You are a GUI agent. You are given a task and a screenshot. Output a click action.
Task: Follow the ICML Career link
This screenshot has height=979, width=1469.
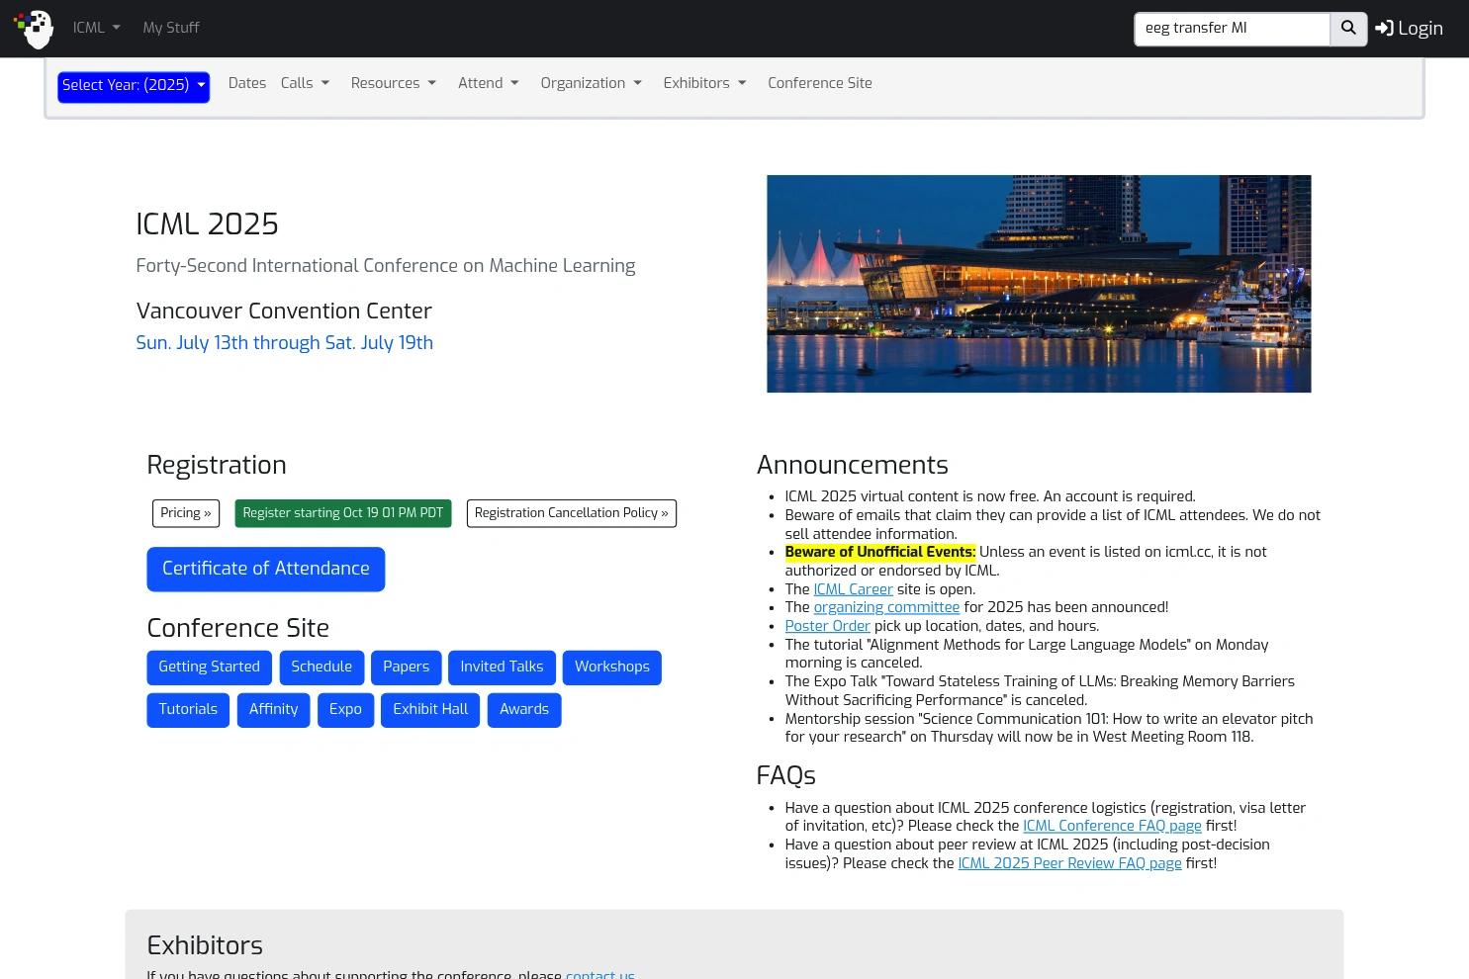(x=853, y=589)
